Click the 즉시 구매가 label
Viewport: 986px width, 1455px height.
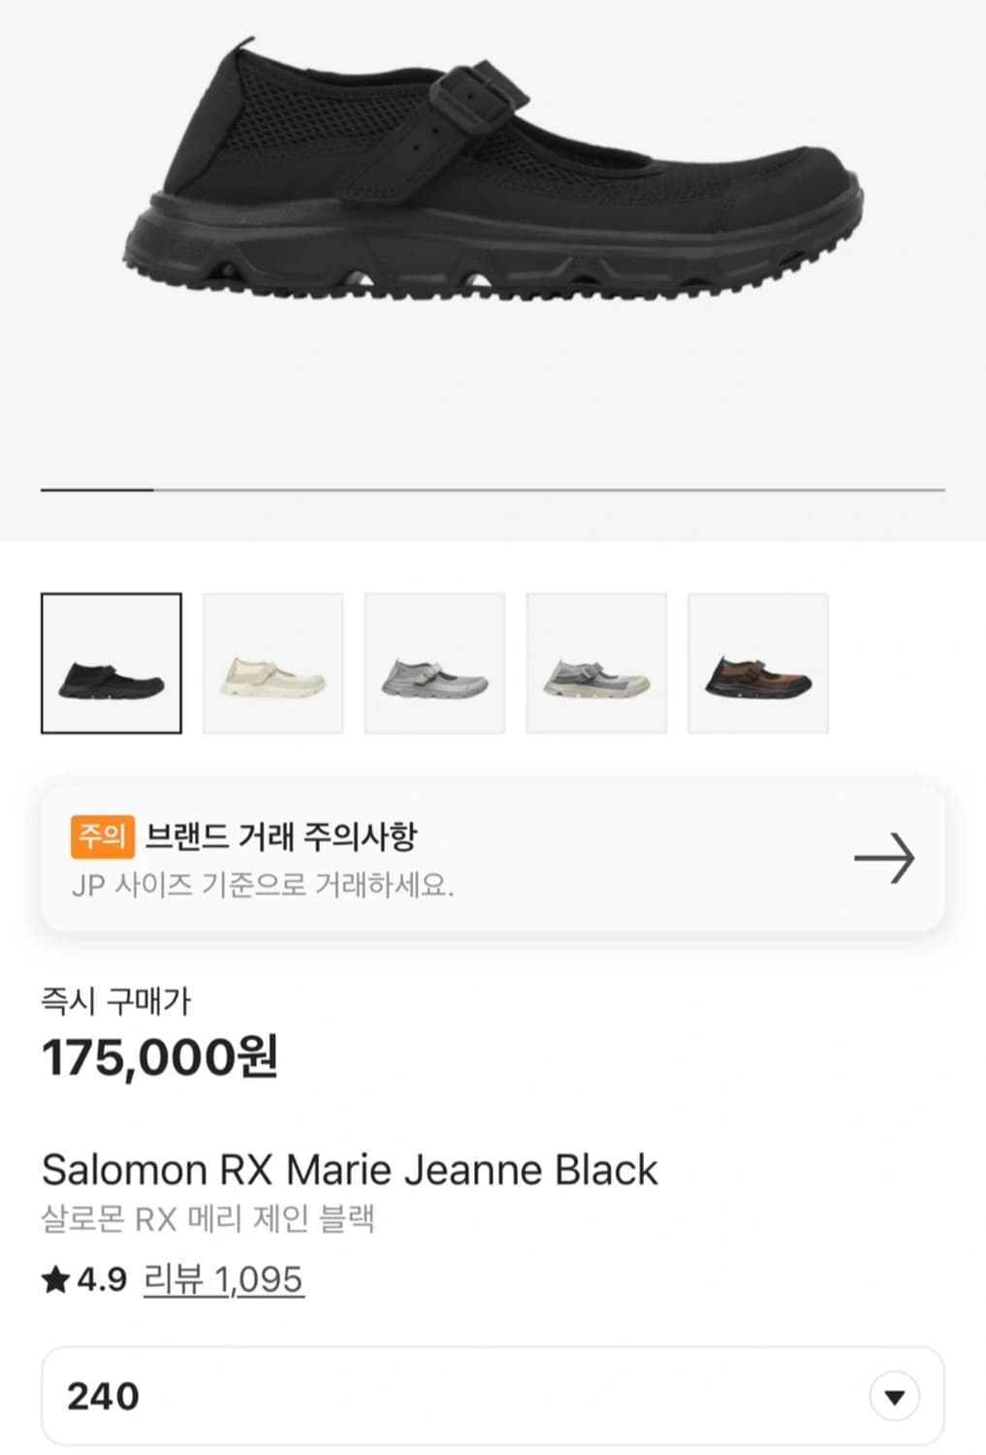point(116,1001)
